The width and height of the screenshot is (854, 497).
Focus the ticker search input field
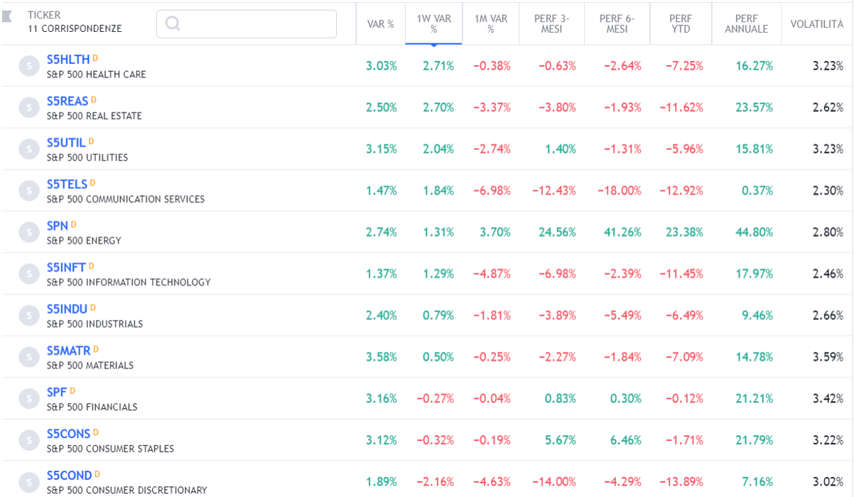[x=256, y=23]
